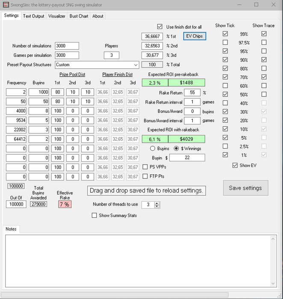This screenshot has height=299, width=283.
Task: Click Number of simulations field
Action: coord(67,46)
